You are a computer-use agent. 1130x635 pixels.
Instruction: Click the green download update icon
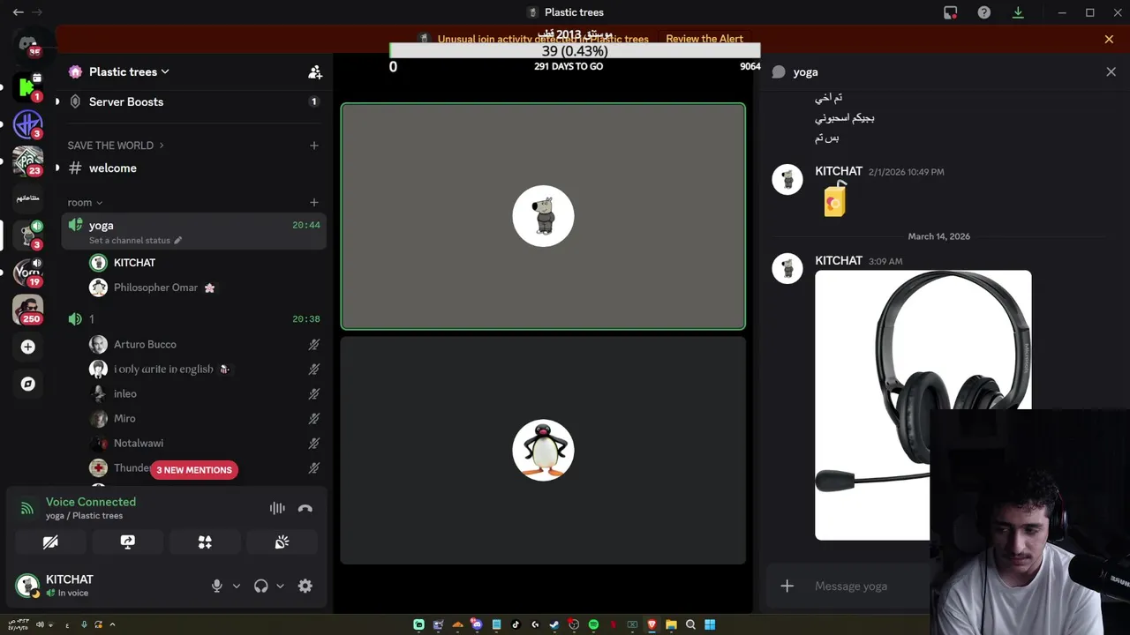(1018, 12)
